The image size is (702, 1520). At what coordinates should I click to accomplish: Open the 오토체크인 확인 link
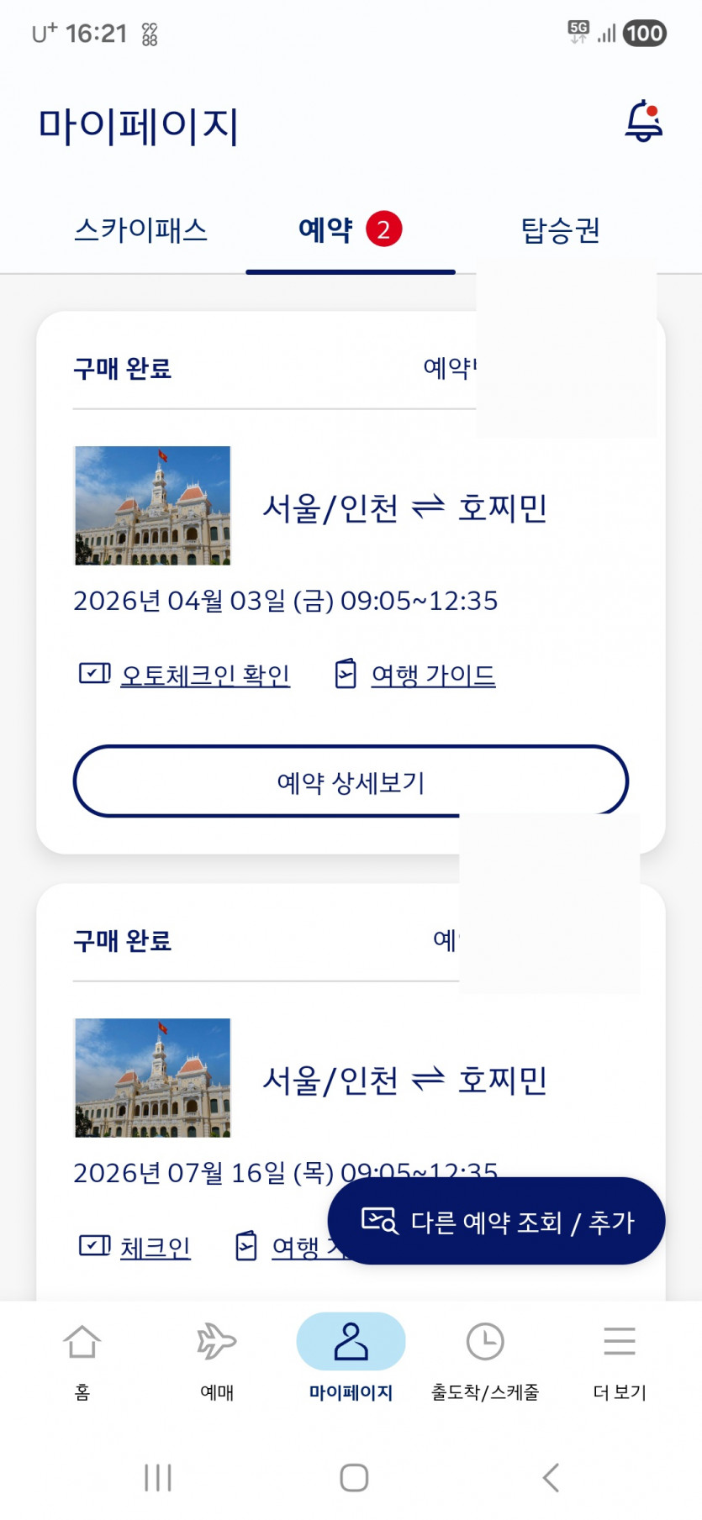point(205,675)
